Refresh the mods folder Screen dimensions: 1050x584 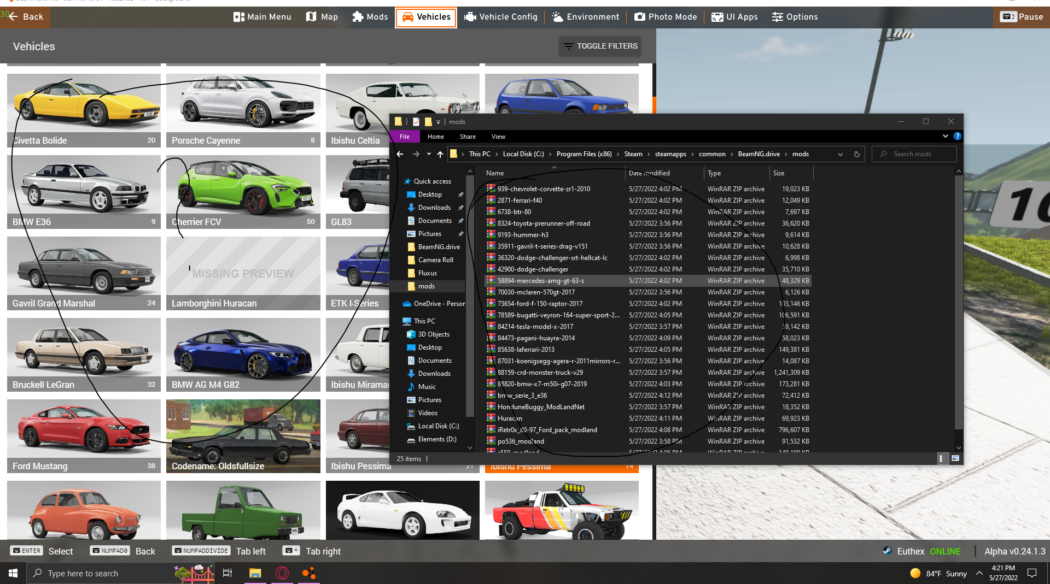tap(857, 154)
